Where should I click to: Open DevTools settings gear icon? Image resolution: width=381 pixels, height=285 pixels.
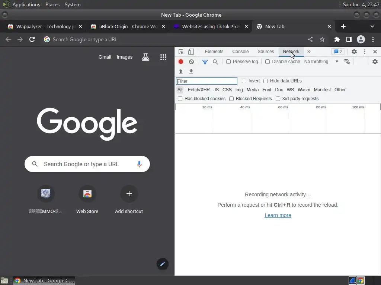[354, 52]
